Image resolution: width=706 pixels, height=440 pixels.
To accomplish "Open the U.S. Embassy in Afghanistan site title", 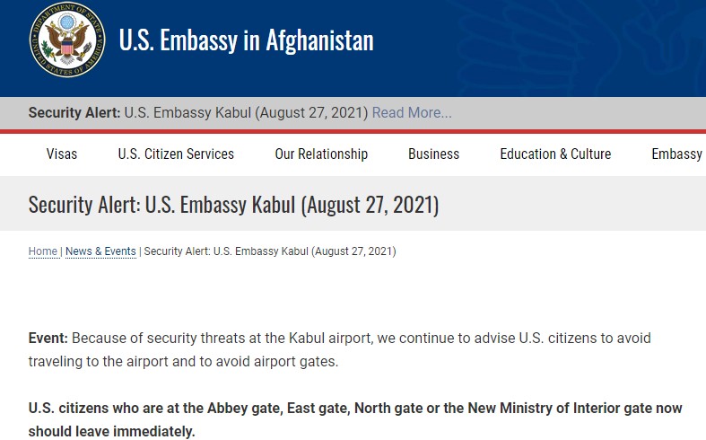I will [x=247, y=40].
